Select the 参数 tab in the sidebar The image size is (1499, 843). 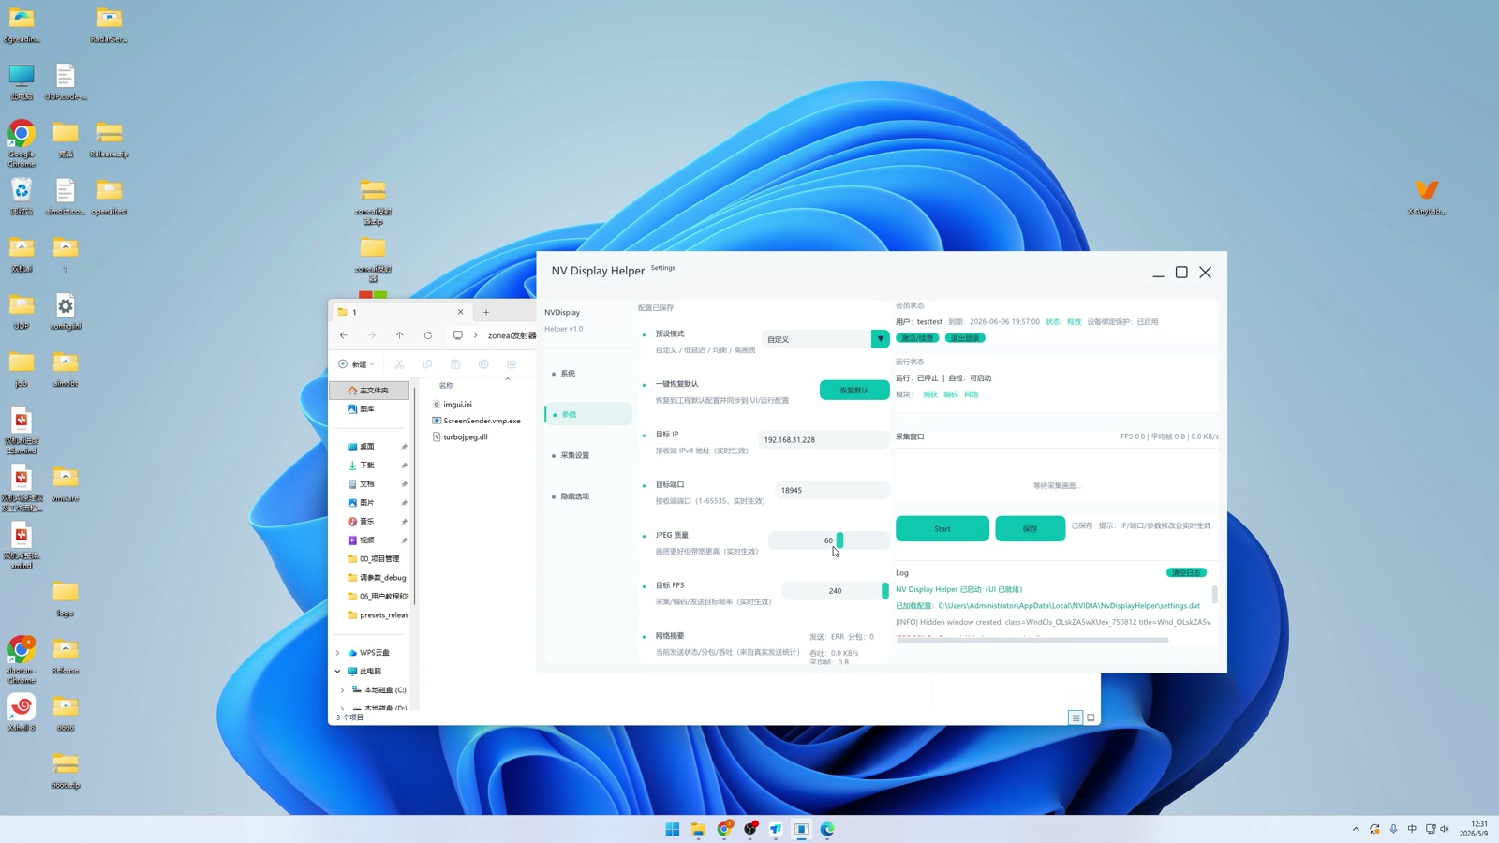587,414
